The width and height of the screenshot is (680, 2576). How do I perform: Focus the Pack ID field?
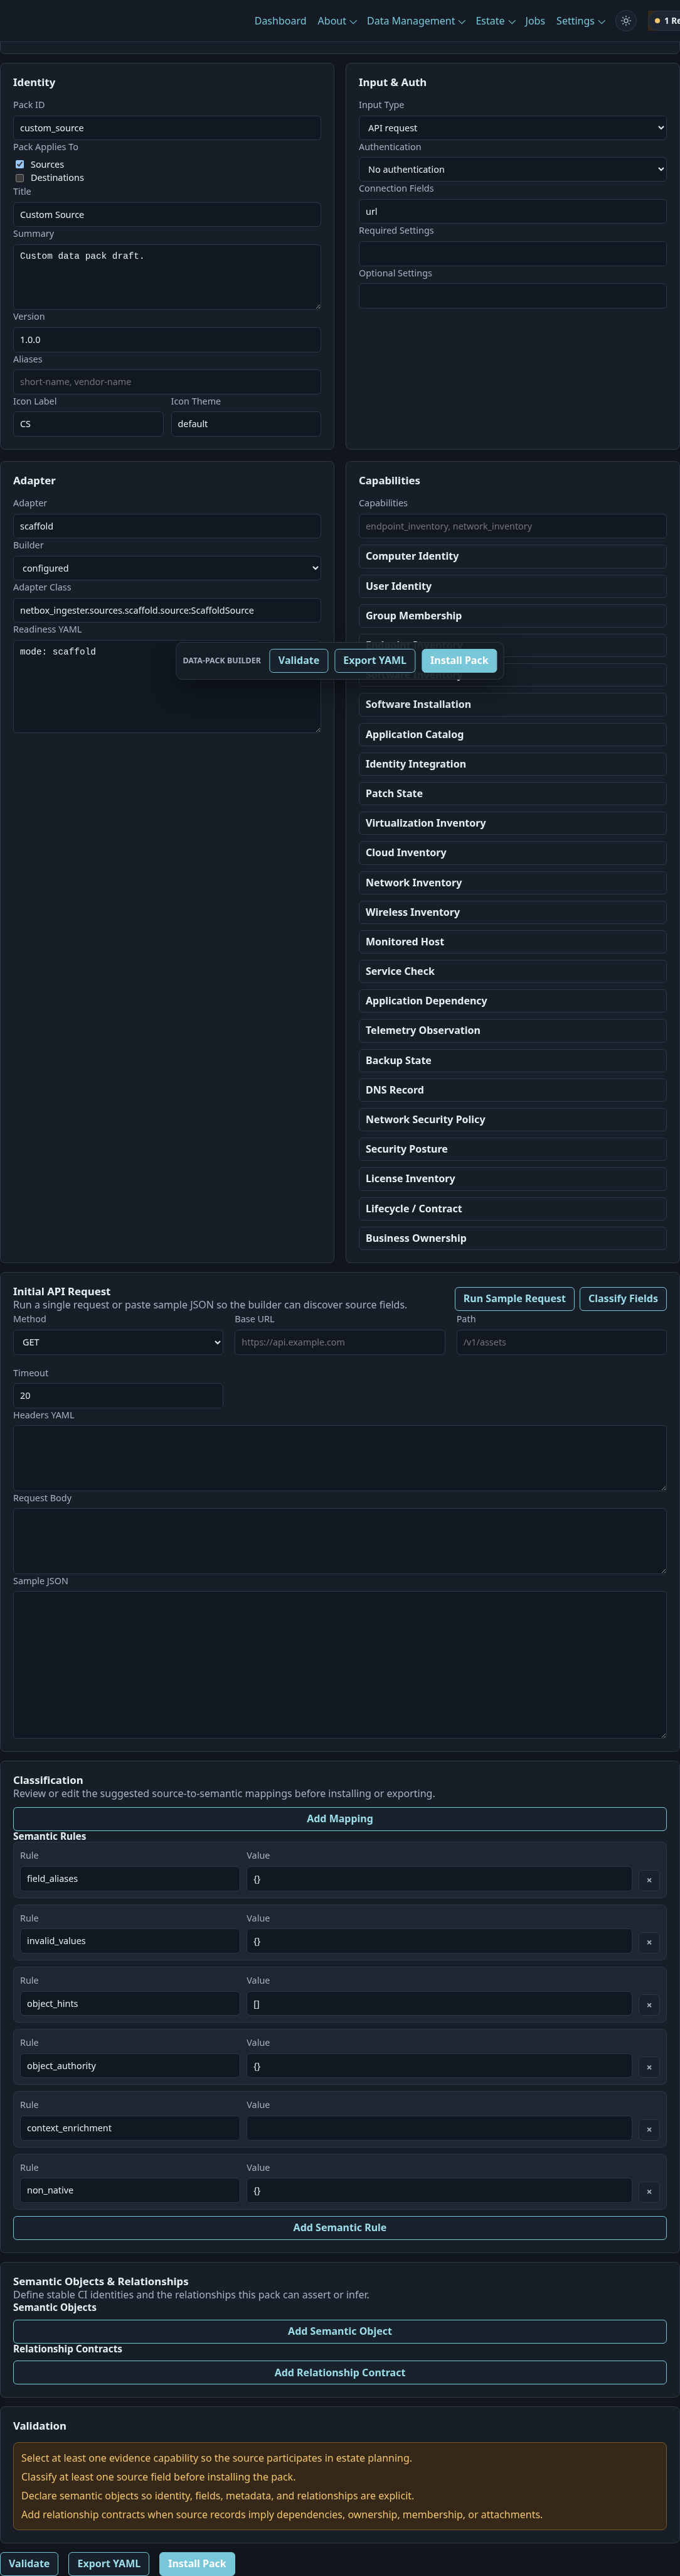167,128
